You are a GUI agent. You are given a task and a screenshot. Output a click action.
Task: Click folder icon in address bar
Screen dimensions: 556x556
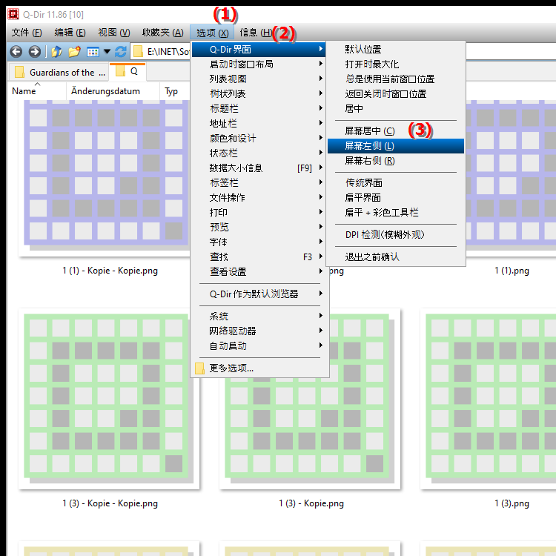(x=138, y=52)
